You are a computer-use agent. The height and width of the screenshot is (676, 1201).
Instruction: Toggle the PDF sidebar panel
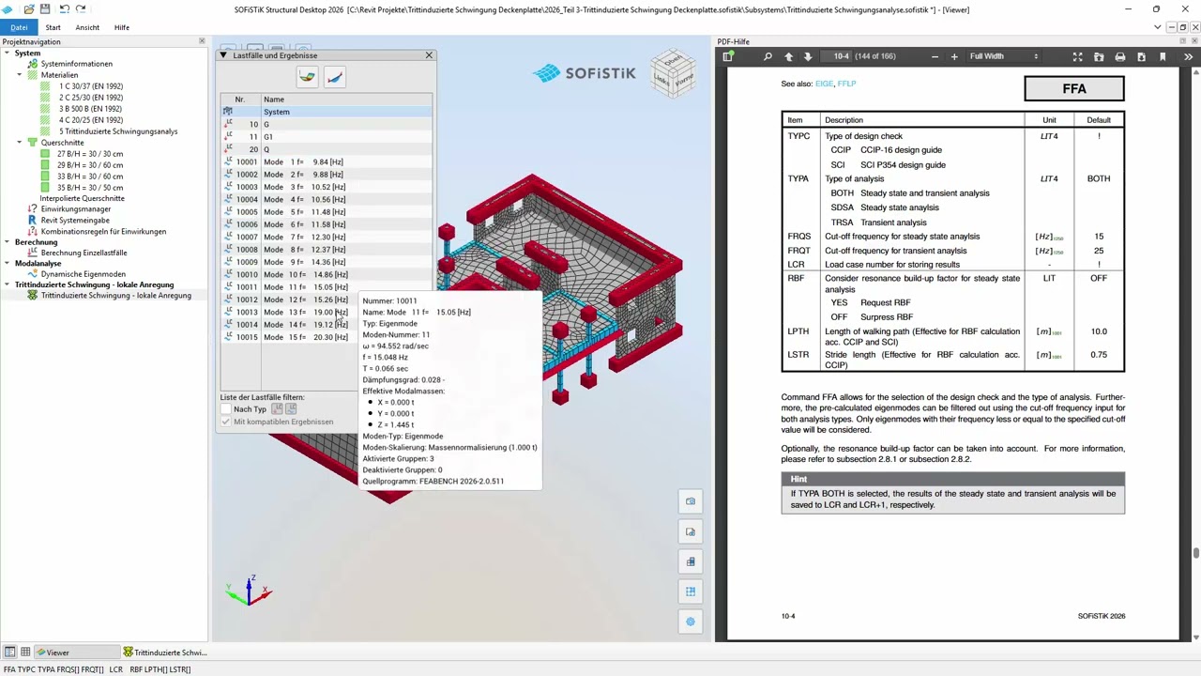[x=728, y=56]
